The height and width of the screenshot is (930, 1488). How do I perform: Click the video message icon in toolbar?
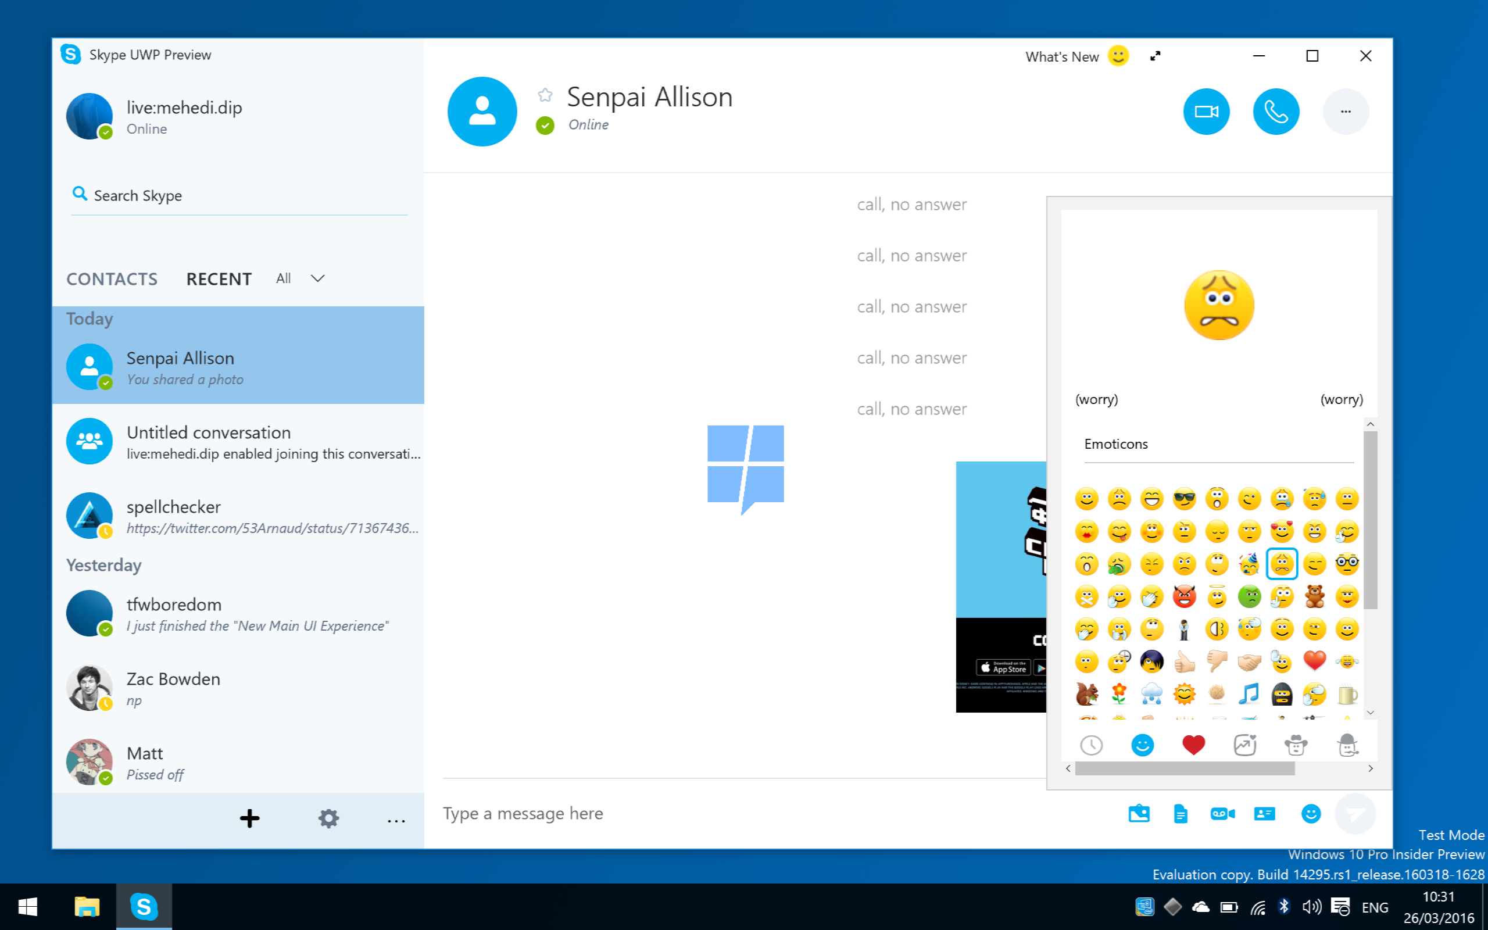[1224, 814]
